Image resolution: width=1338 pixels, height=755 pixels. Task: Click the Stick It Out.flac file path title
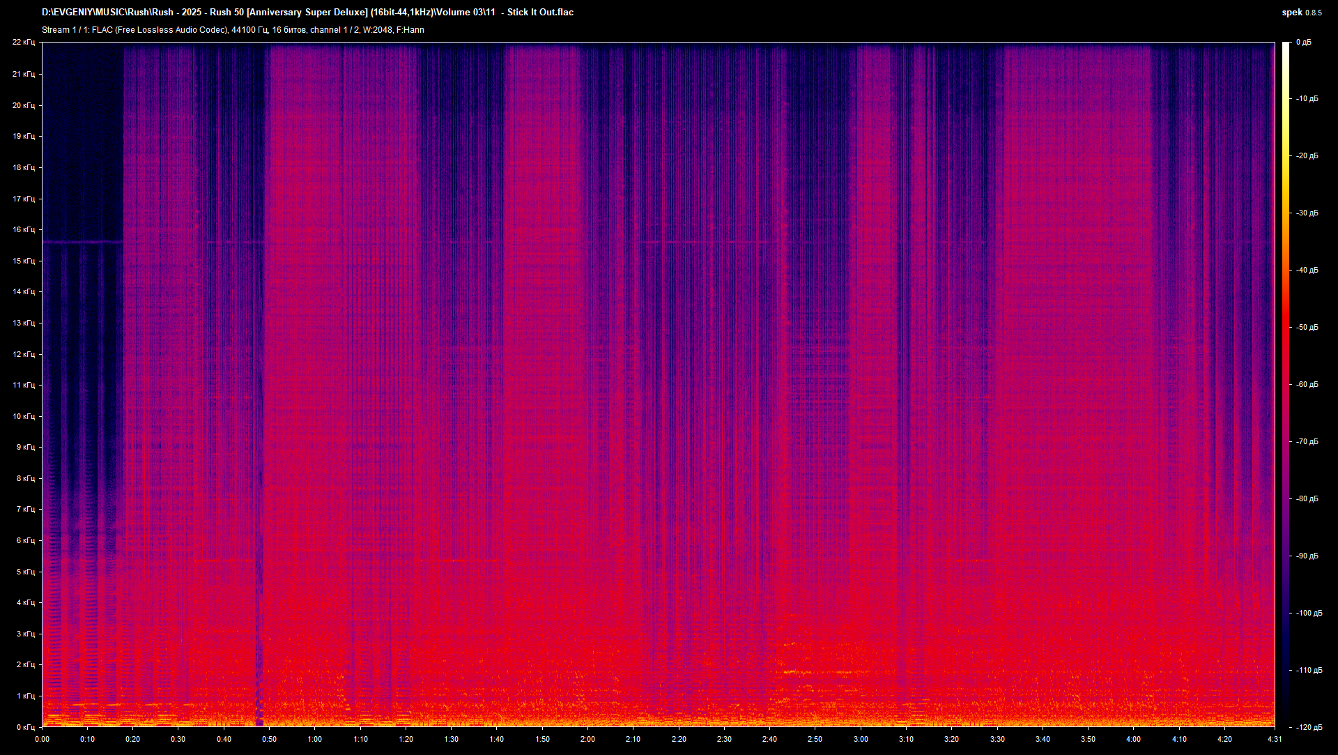[307, 12]
